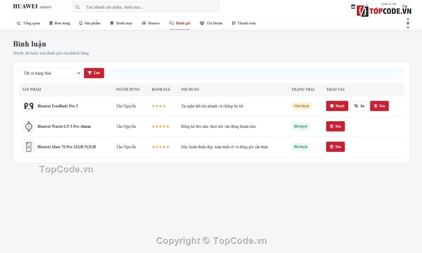The height and width of the screenshot is (253, 422).
Task: Select product name Huawei Mate 70 Pro 12GB 512GB
Action: [67, 147]
